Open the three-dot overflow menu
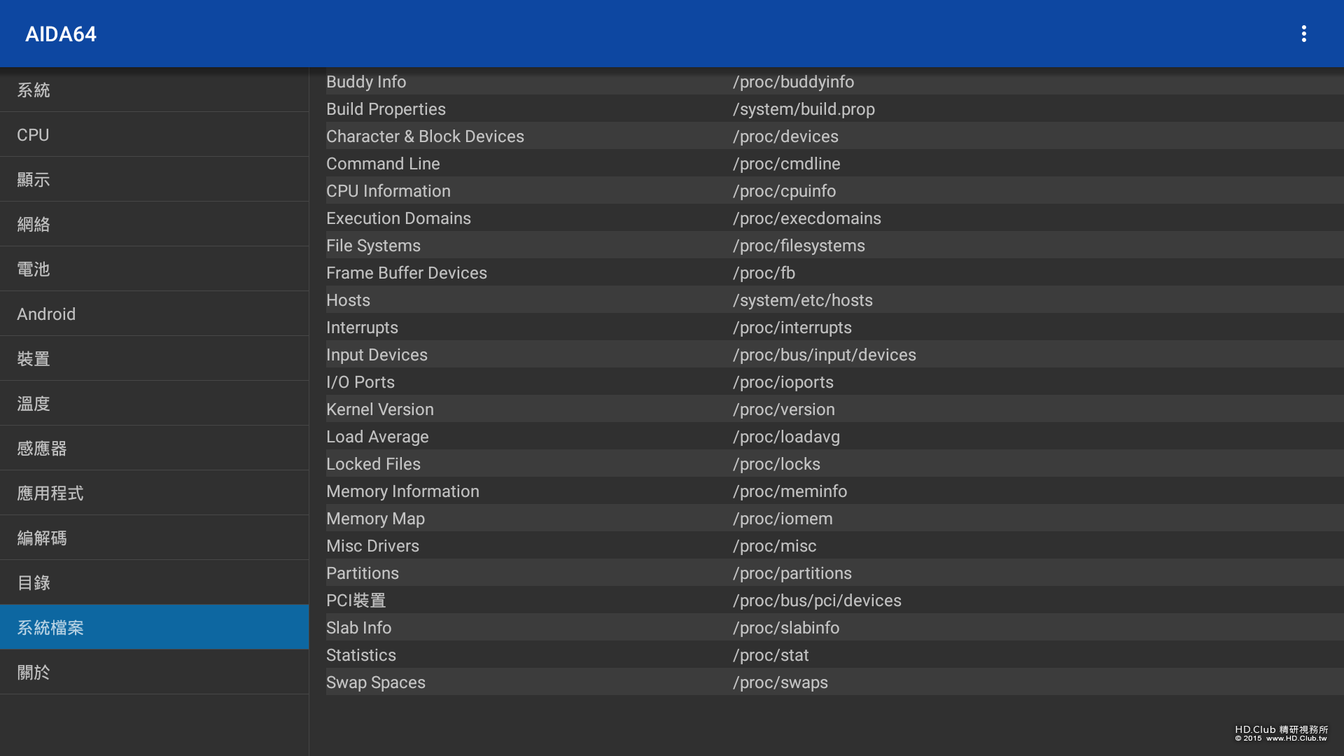Viewport: 1344px width, 756px height. tap(1303, 34)
